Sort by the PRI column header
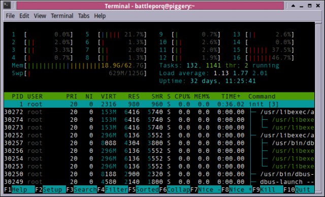 pyautogui.click(x=72, y=96)
